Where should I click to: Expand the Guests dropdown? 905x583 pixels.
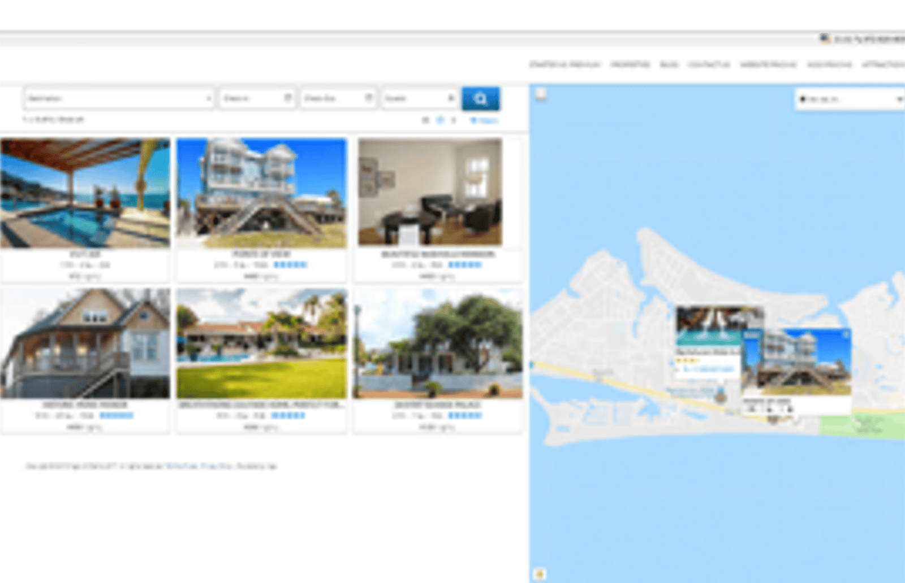pyautogui.click(x=419, y=98)
